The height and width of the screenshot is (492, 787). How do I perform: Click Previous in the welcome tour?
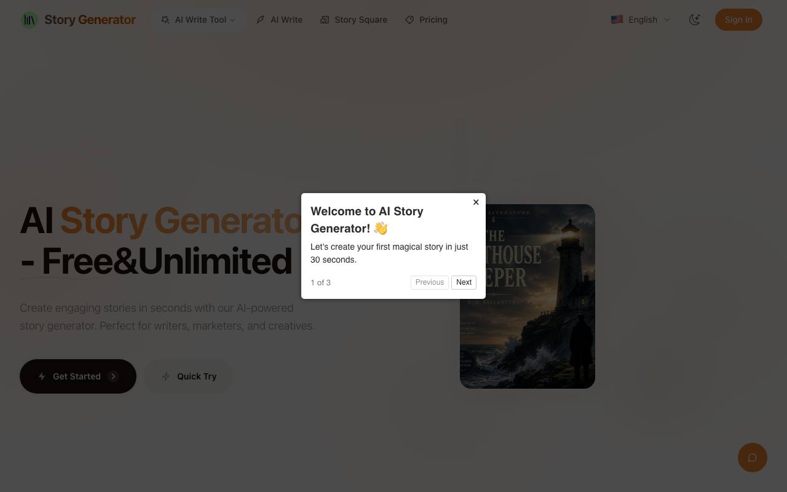point(429,282)
